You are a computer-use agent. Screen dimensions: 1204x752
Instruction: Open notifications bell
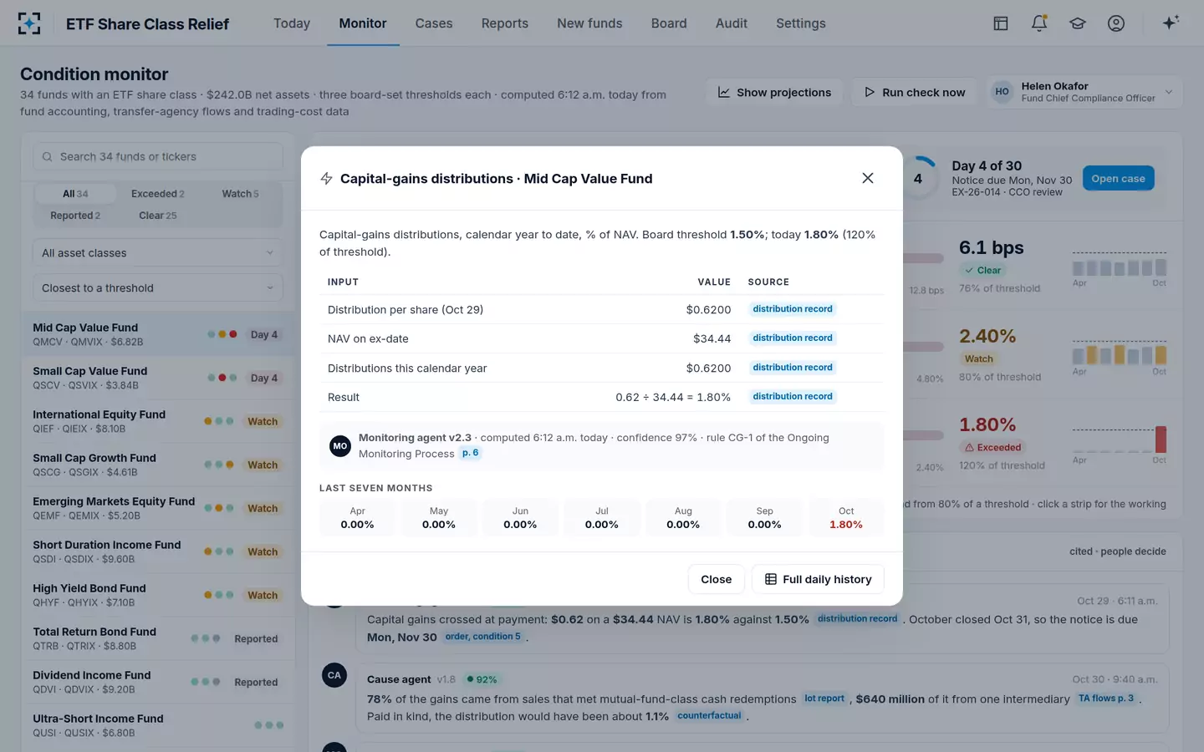tap(1039, 23)
